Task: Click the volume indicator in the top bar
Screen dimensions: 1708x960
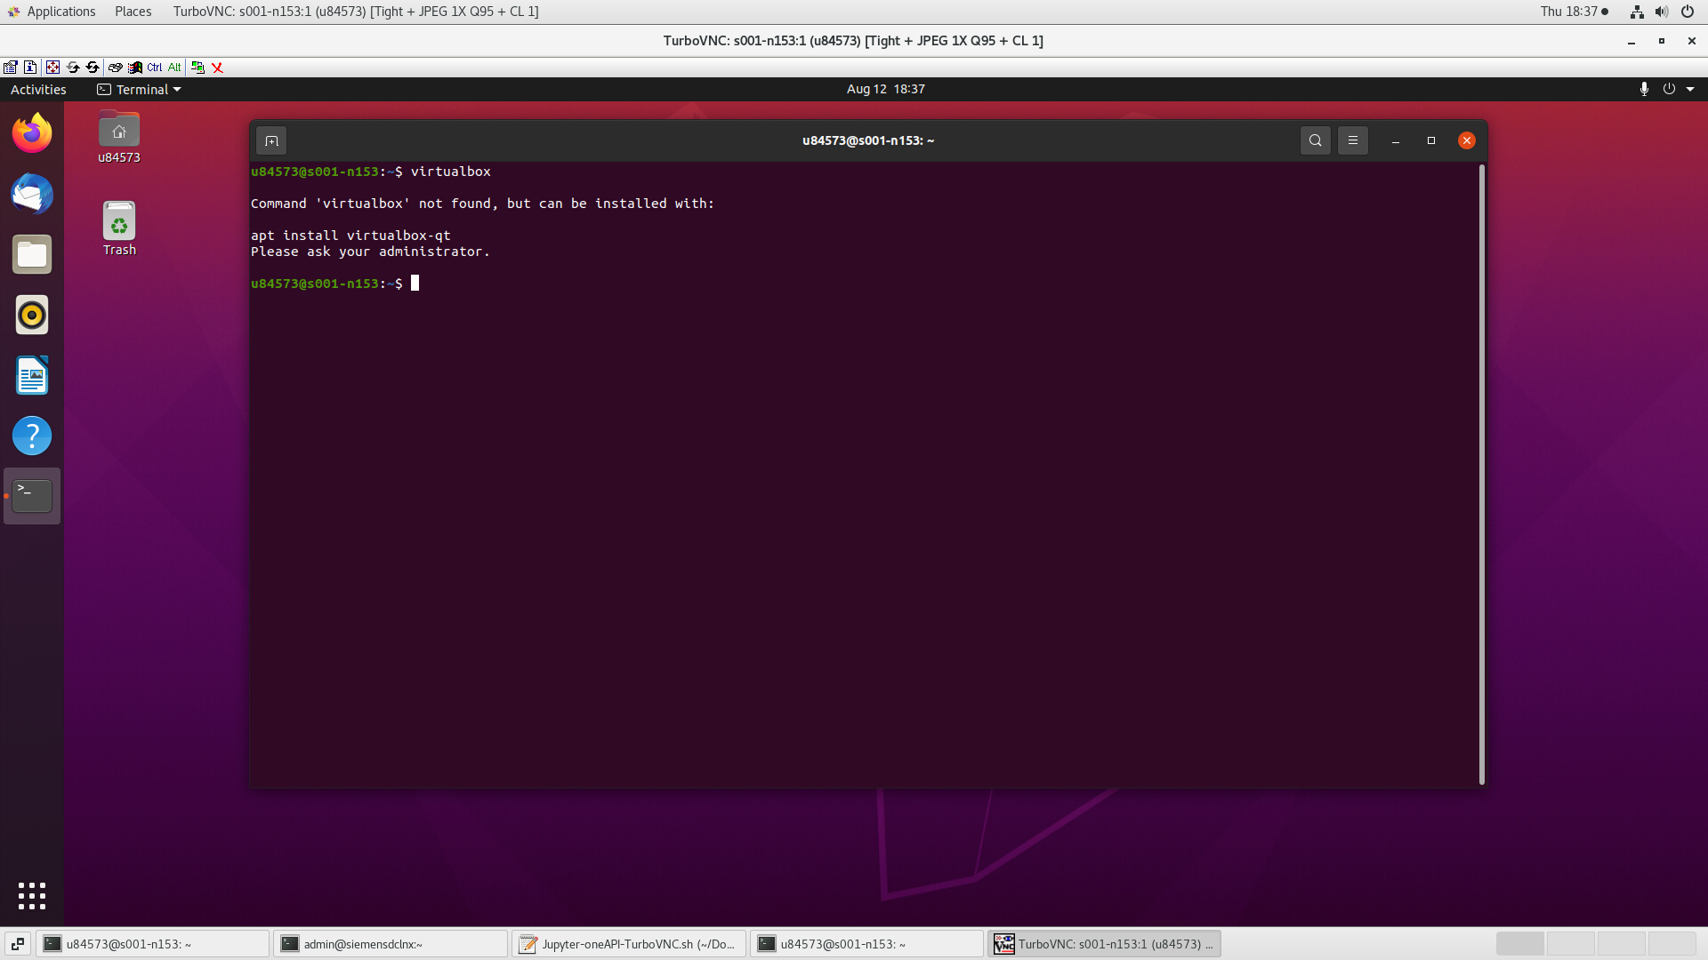Action: point(1661,12)
